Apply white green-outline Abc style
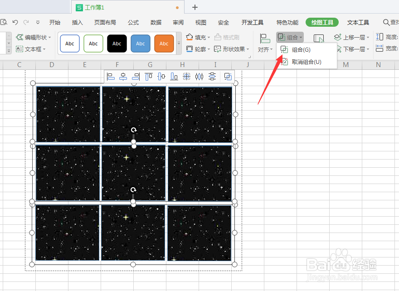Viewport: 399px width, 291px height. 93,44
